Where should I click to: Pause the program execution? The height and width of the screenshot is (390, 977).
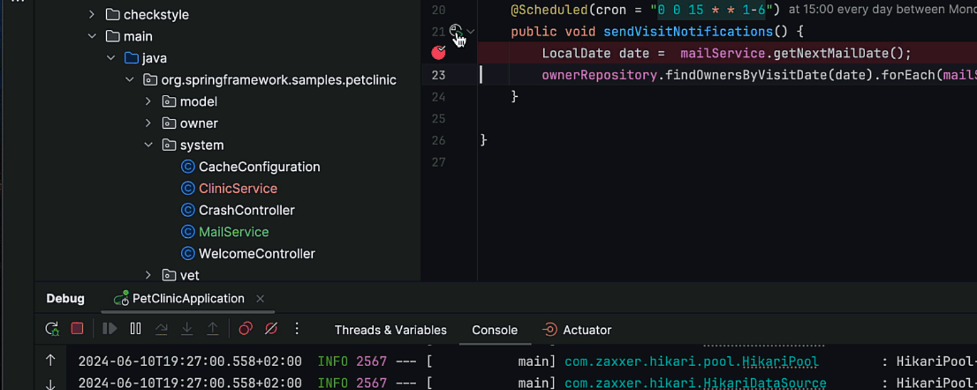[135, 329]
